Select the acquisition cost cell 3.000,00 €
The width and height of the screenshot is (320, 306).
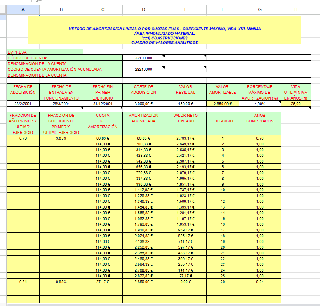(144, 104)
